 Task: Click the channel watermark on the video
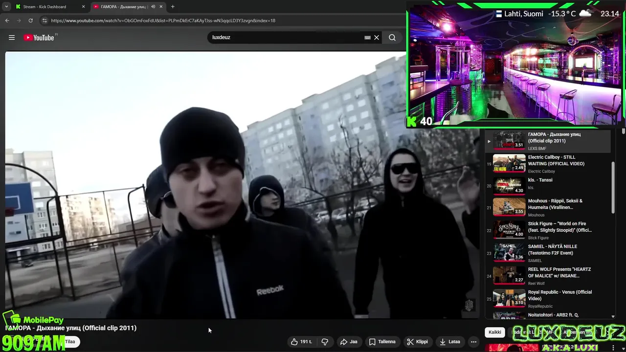pos(469,306)
